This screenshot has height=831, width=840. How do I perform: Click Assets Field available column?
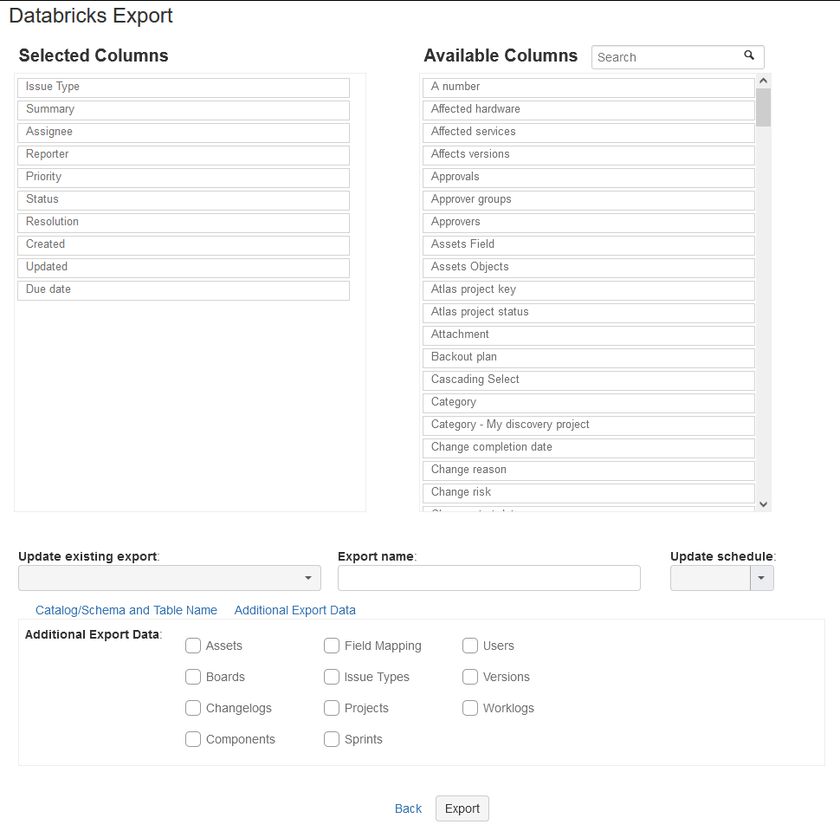[589, 245]
